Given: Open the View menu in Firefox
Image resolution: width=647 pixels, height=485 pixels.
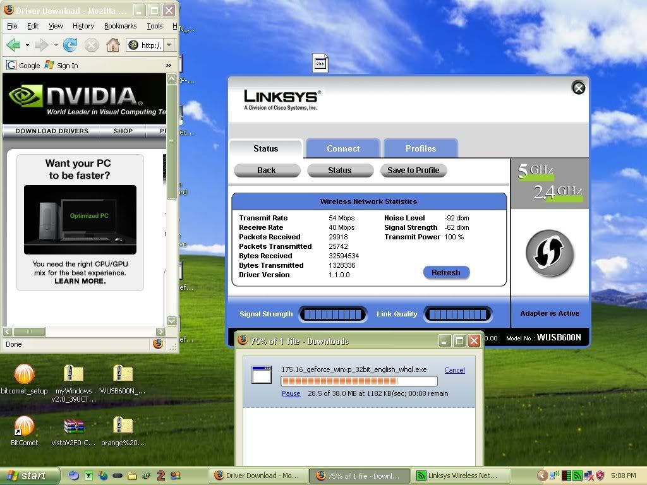Looking at the screenshot, I should pyautogui.click(x=56, y=26).
